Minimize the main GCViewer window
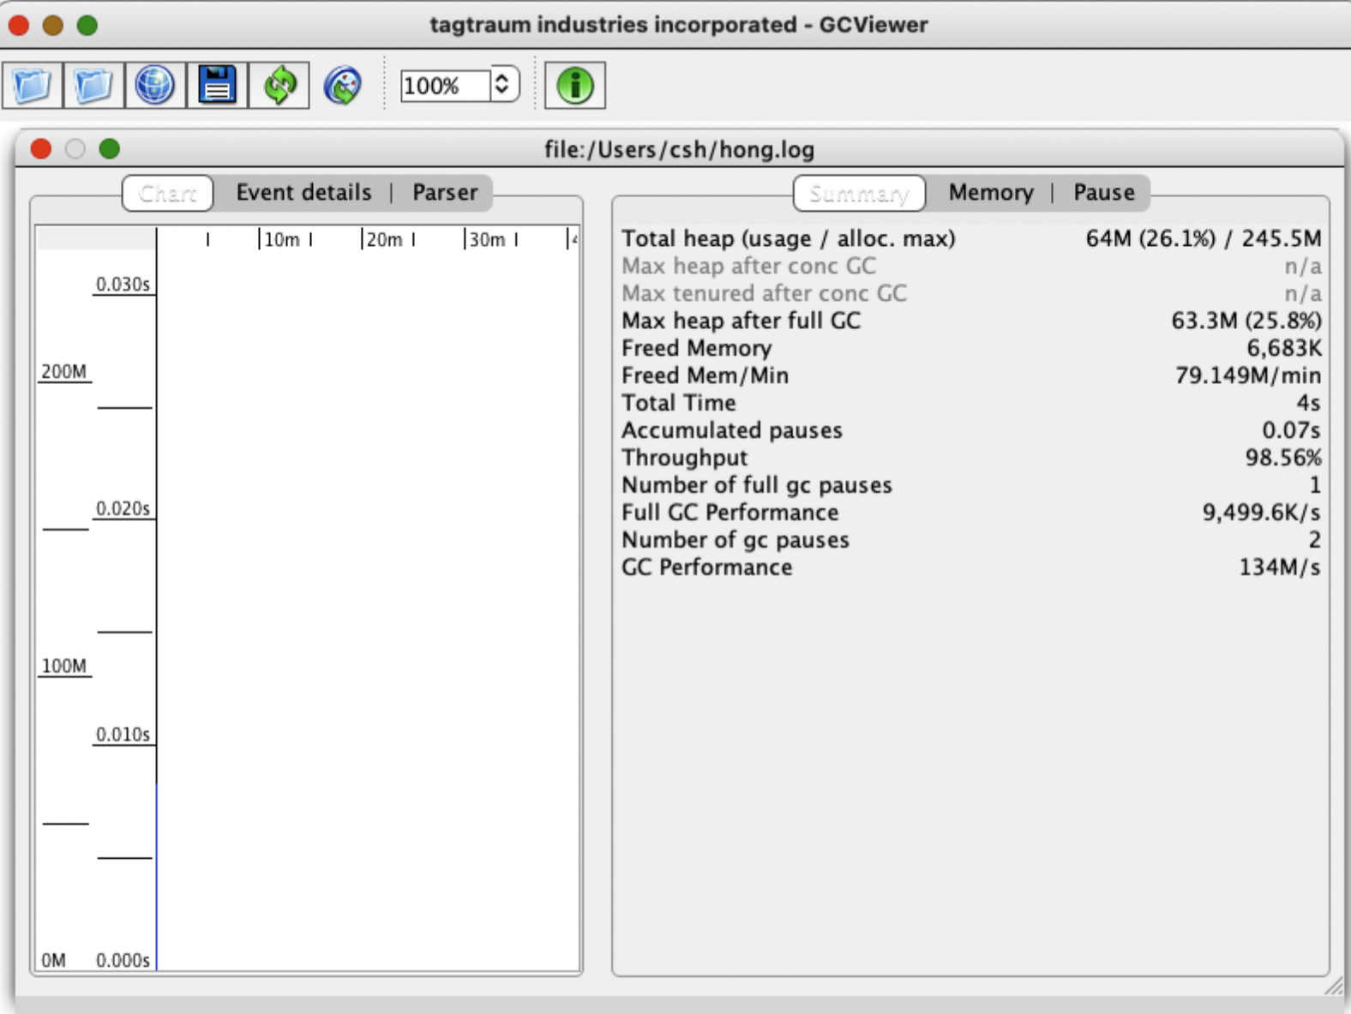Image resolution: width=1351 pixels, height=1014 pixels. pyautogui.click(x=53, y=25)
